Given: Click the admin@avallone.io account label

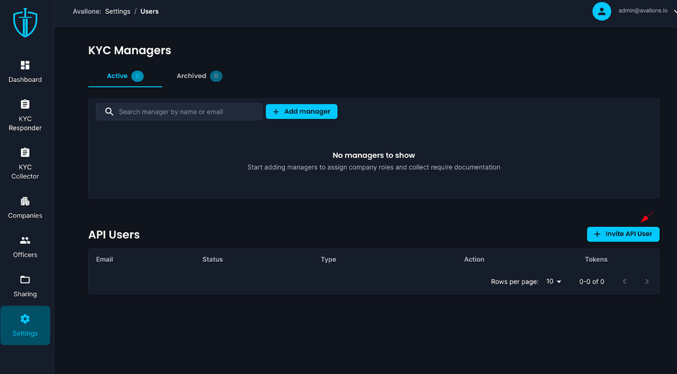Looking at the screenshot, I should point(643,11).
